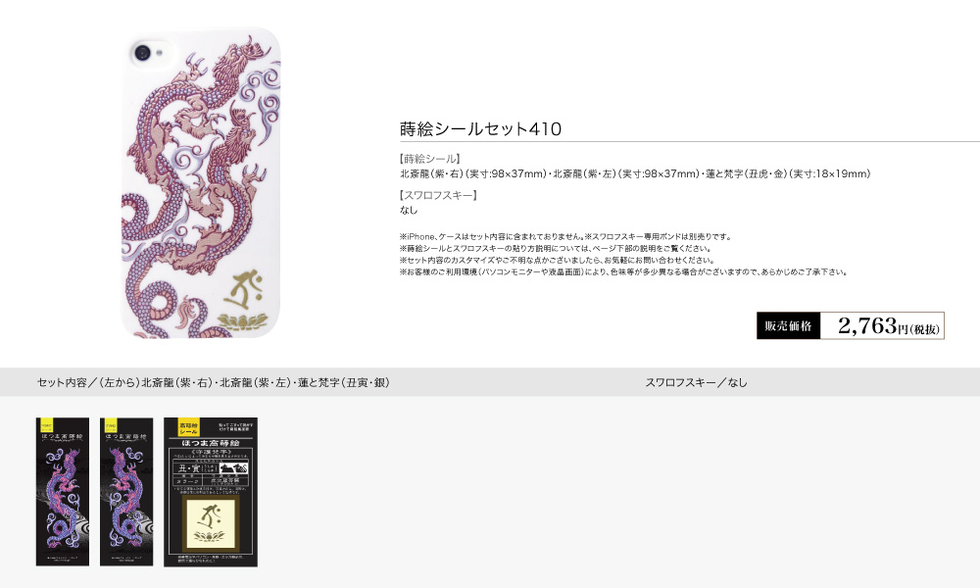This screenshot has width=980, height=588.
Task: Click the yellow 高蒔絵シール label on third package
Action: pyautogui.click(x=188, y=428)
